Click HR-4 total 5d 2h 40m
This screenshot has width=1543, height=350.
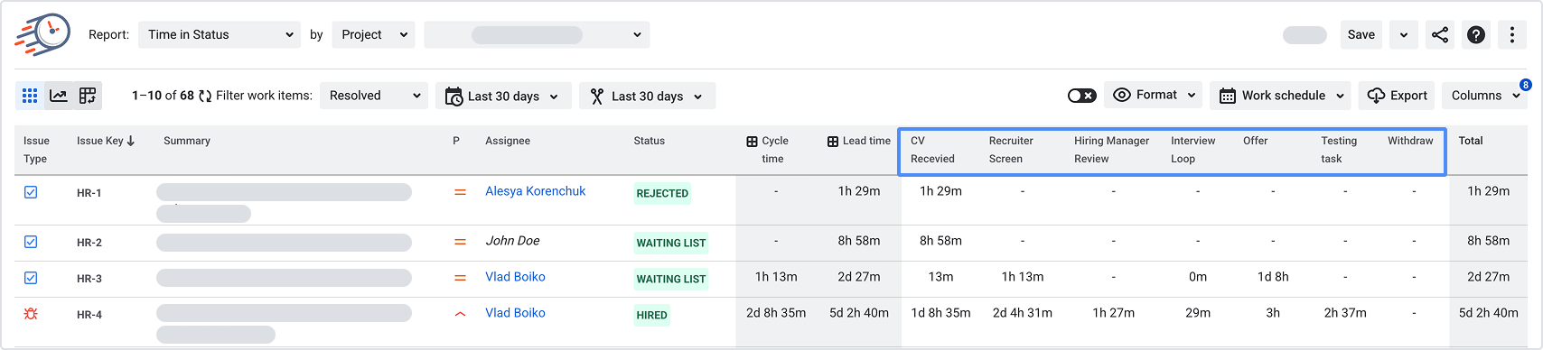(1488, 313)
